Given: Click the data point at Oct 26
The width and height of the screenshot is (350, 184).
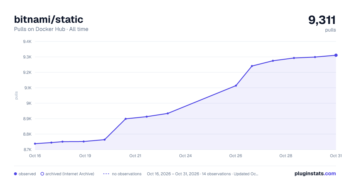Looking at the screenshot, I should 236,86.
